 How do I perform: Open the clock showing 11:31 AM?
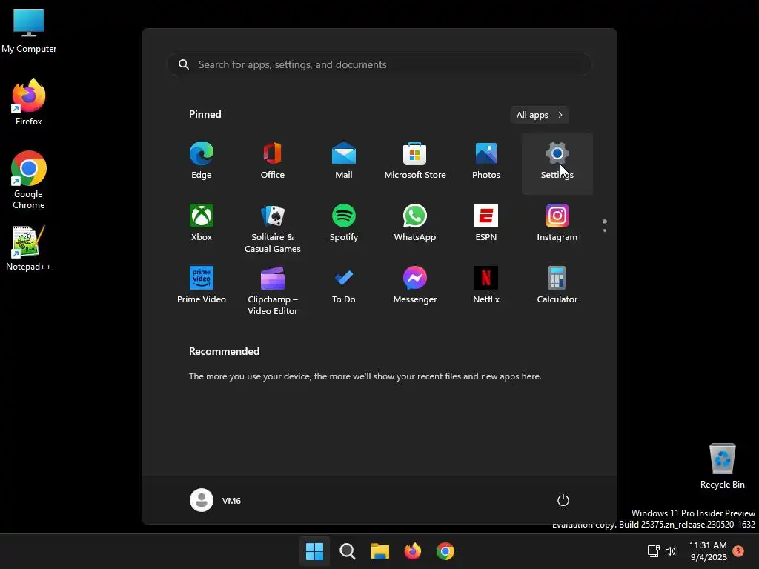708,551
